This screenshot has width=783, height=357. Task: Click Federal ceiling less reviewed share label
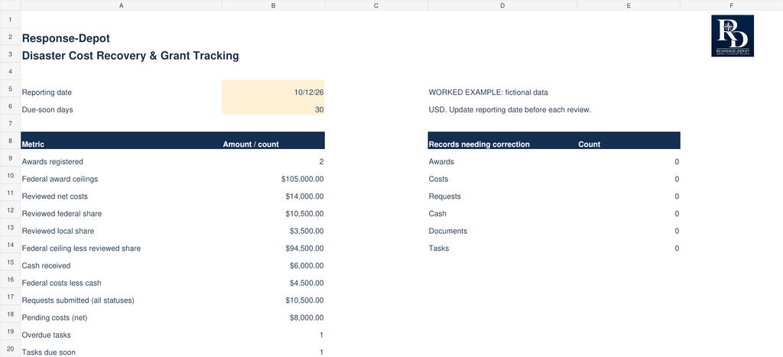tap(81, 248)
